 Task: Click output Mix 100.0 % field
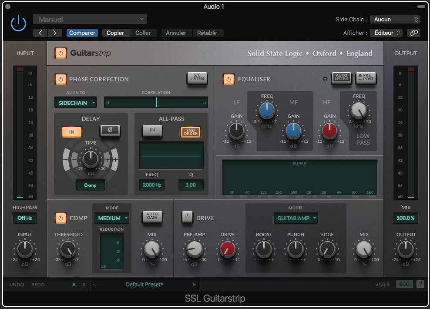[x=406, y=218]
